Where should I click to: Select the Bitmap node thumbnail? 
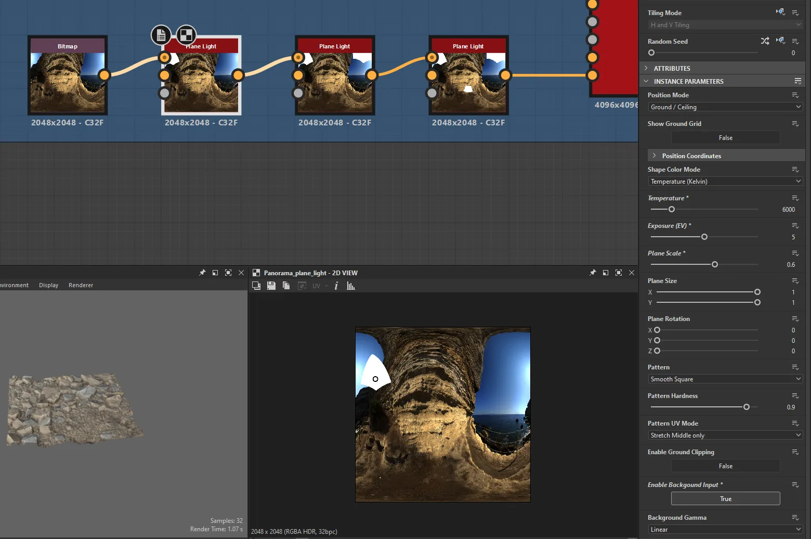point(68,82)
